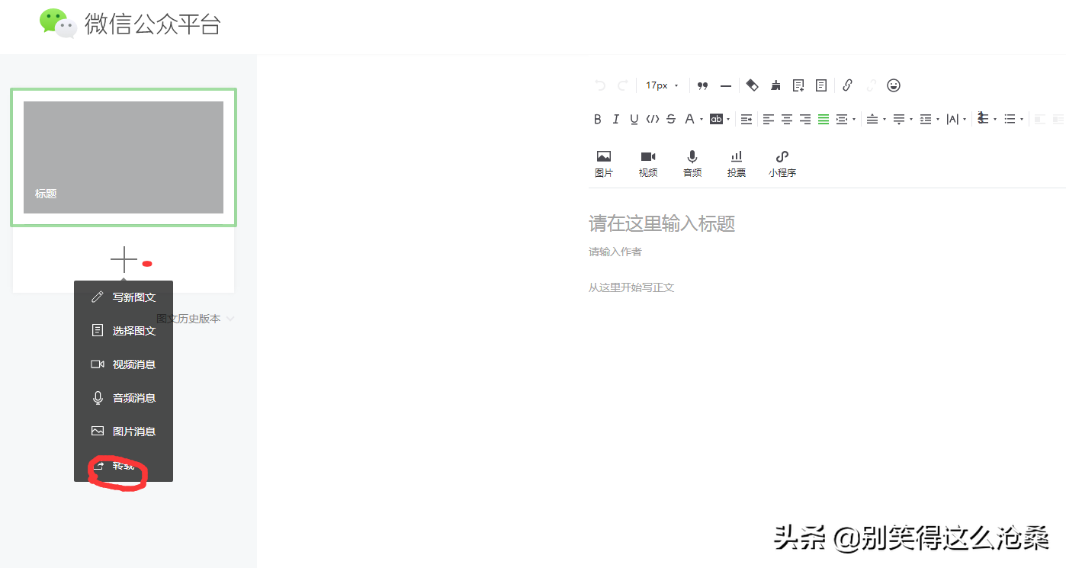Center-align the text
This screenshot has height=568, width=1066.
(787, 119)
